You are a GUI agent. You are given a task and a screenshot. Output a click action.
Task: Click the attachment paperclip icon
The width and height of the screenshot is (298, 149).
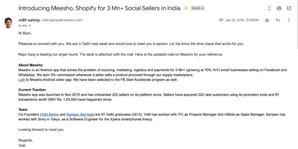221,20
